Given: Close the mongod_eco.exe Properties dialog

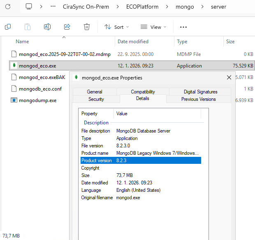Looking at the screenshot, I should coord(229,77).
